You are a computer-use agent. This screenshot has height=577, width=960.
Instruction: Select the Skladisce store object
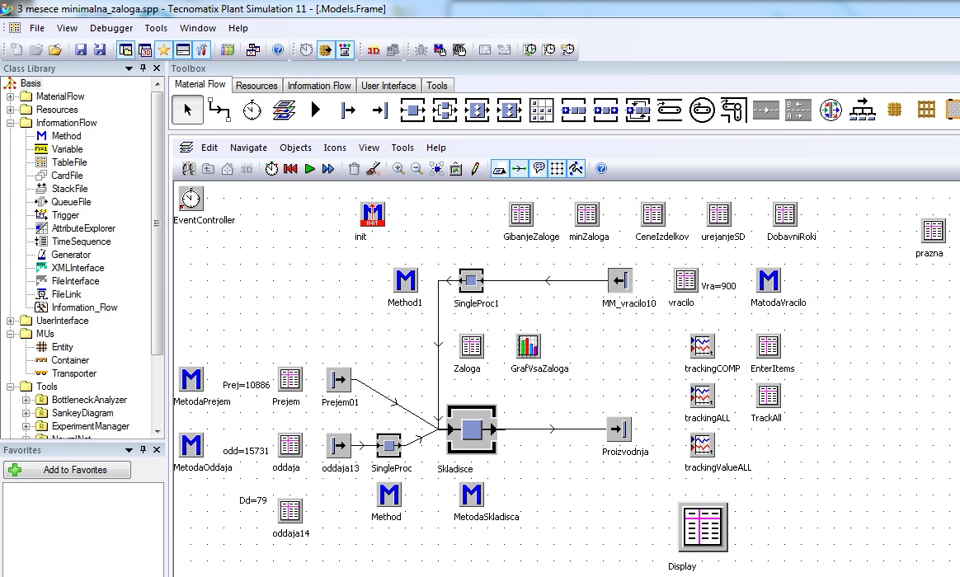click(x=471, y=429)
